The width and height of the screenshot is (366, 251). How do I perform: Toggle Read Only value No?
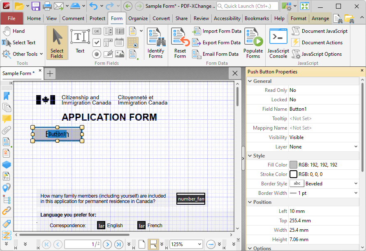tap(324, 90)
